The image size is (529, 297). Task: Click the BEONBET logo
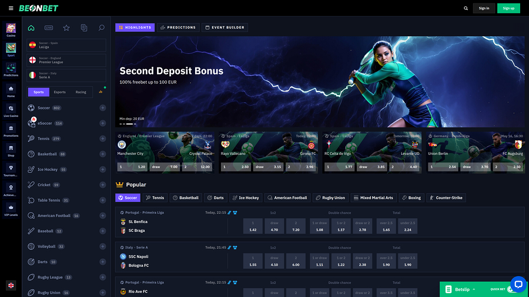pyautogui.click(x=38, y=8)
